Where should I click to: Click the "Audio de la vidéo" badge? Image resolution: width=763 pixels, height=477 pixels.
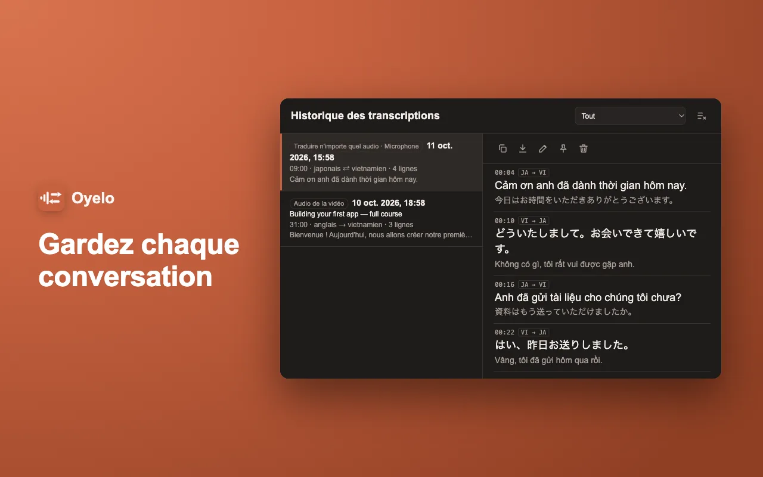click(x=319, y=203)
